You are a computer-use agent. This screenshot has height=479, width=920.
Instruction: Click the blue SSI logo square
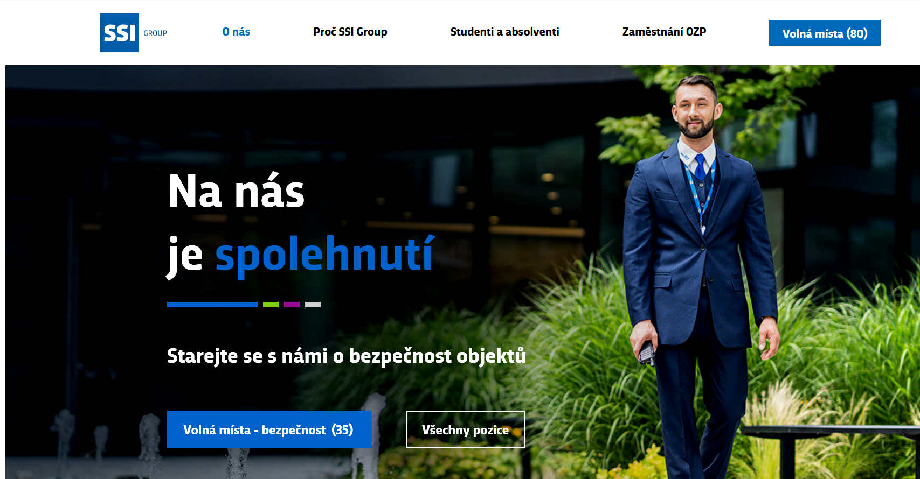(120, 33)
